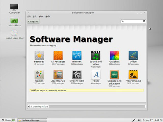
Task: Click the show desktop icon beside Menu
Action: [x=13, y=120]
